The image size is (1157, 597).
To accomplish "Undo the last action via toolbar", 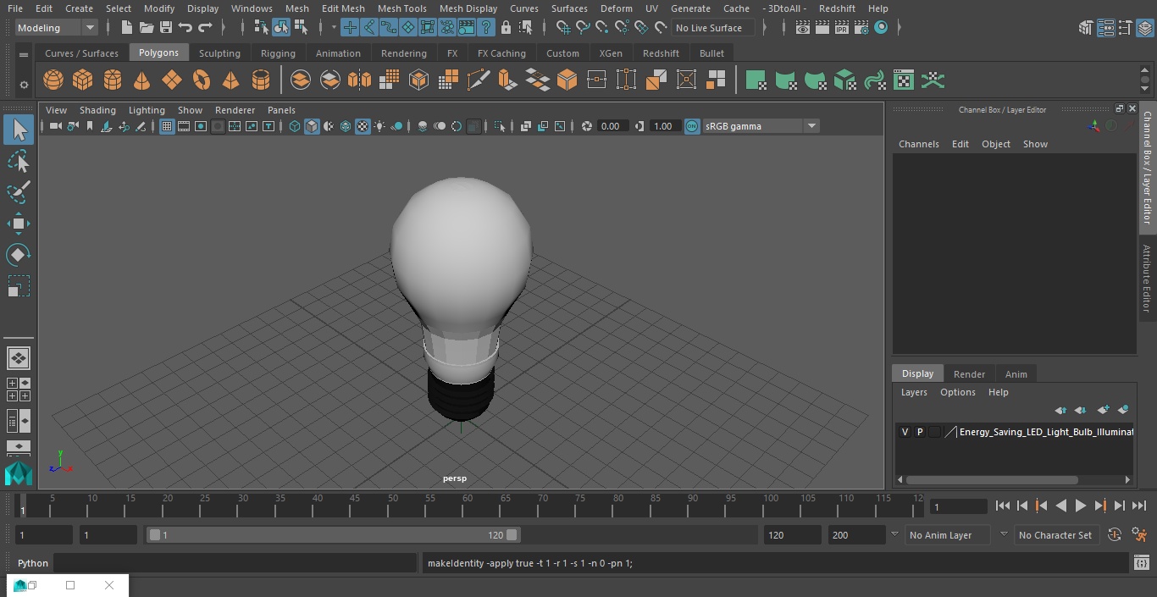I will click(185, 28).
